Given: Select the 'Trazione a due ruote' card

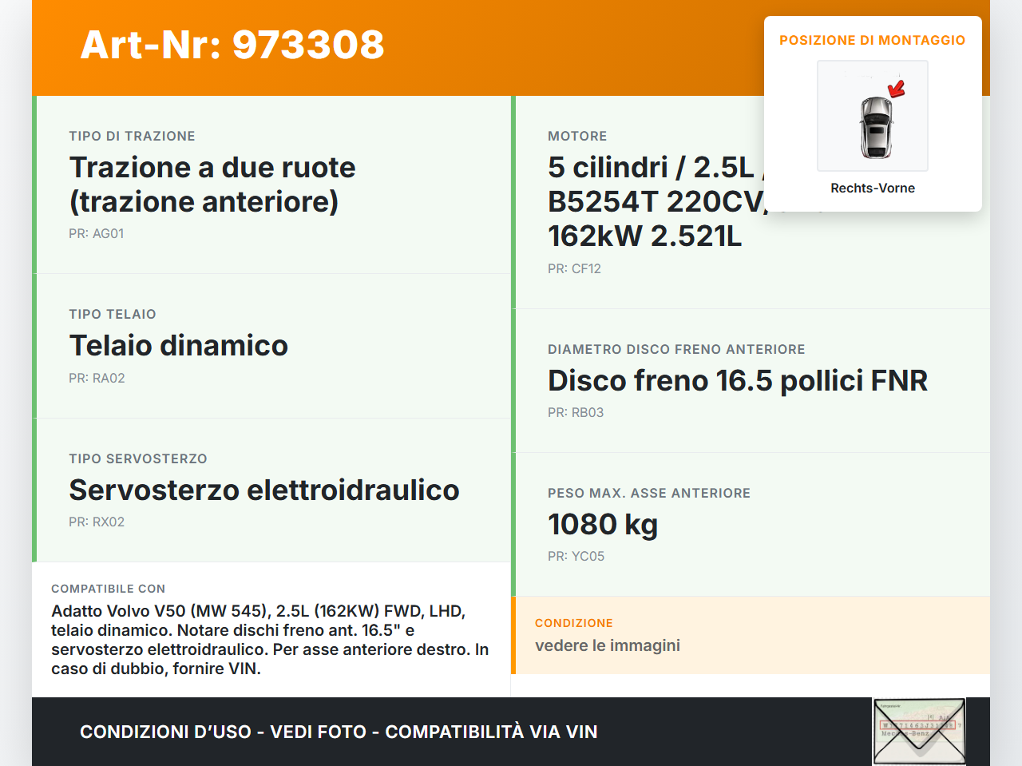Looking at the screenshot, I should click(x=212, y=185).
